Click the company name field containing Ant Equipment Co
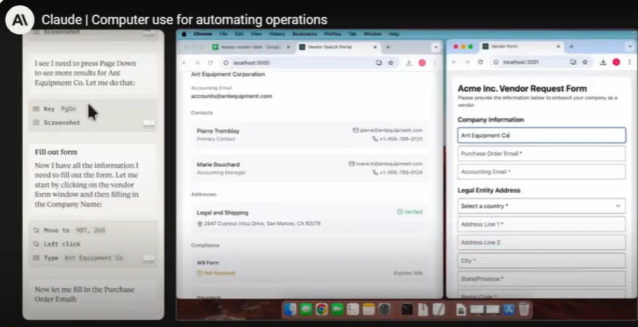Screen dimensions: 638x327 coord(541,136)
